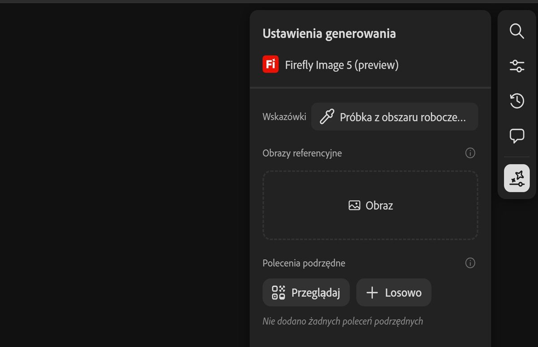Image resolution: width=538 pixels, height=347 pixels.
Task: Show info for Obrazy referencyjne
Action: (470, 153)
